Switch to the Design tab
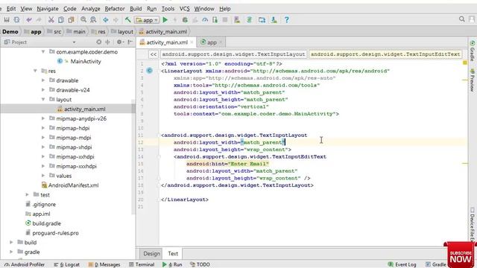Image resolution: width=477 pixels, height=268 pixels. coord(151,254)
